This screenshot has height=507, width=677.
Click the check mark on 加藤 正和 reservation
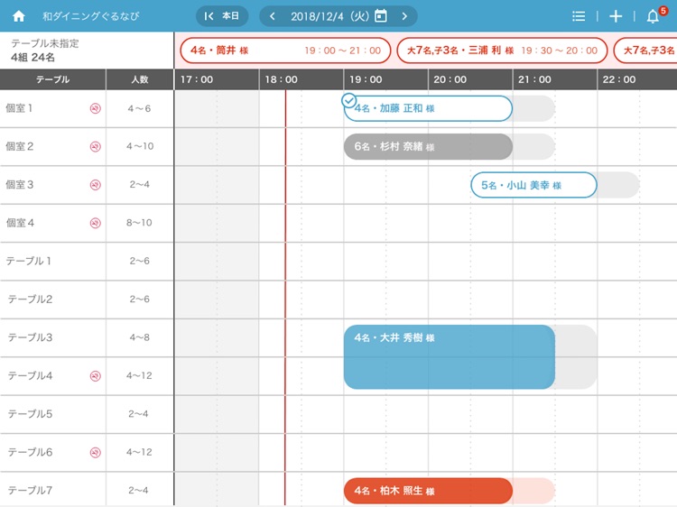tap(348, 100)
